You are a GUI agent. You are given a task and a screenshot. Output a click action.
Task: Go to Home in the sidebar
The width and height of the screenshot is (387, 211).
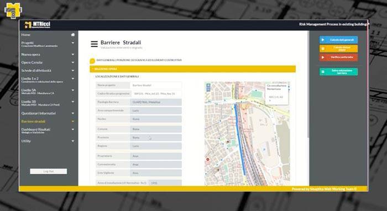25,35
